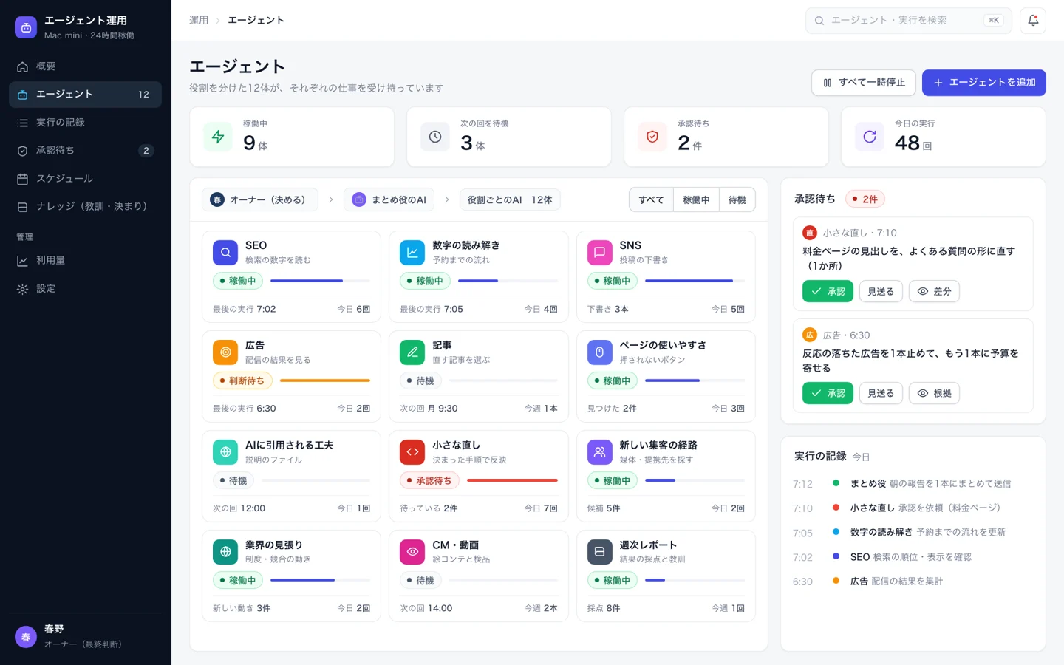This screenshot has width=1064, height=665.
Task: Open the 7:12 まとめ役 log entry
Action: (x=913, y=484)
